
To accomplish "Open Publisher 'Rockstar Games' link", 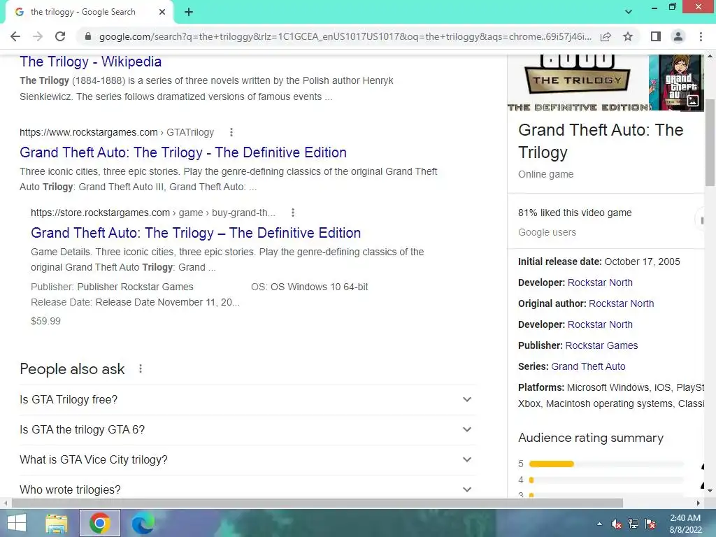I will (x=601, y=345).
